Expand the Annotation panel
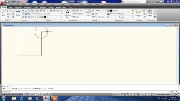This screenshot has width=180, height=101. (74, 20)
